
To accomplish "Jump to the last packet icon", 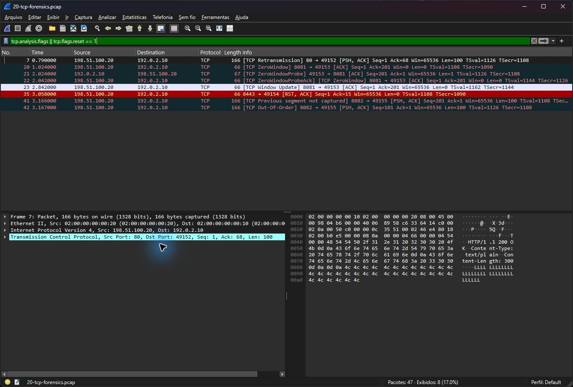I will (x=150, y=28).
